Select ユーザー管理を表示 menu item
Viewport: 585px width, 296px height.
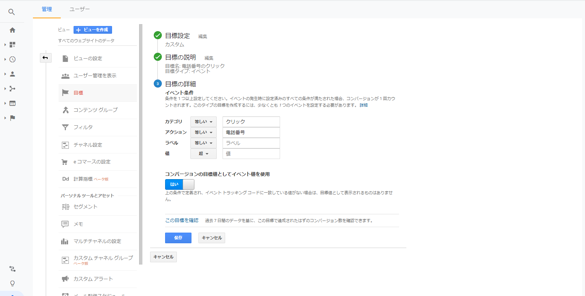pyautogui.click(x=98, y=76)
